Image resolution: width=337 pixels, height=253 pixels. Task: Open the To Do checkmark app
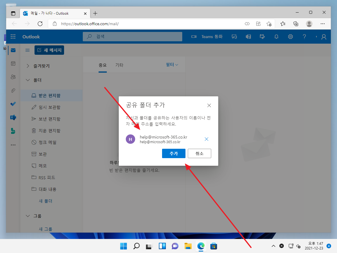13,104
